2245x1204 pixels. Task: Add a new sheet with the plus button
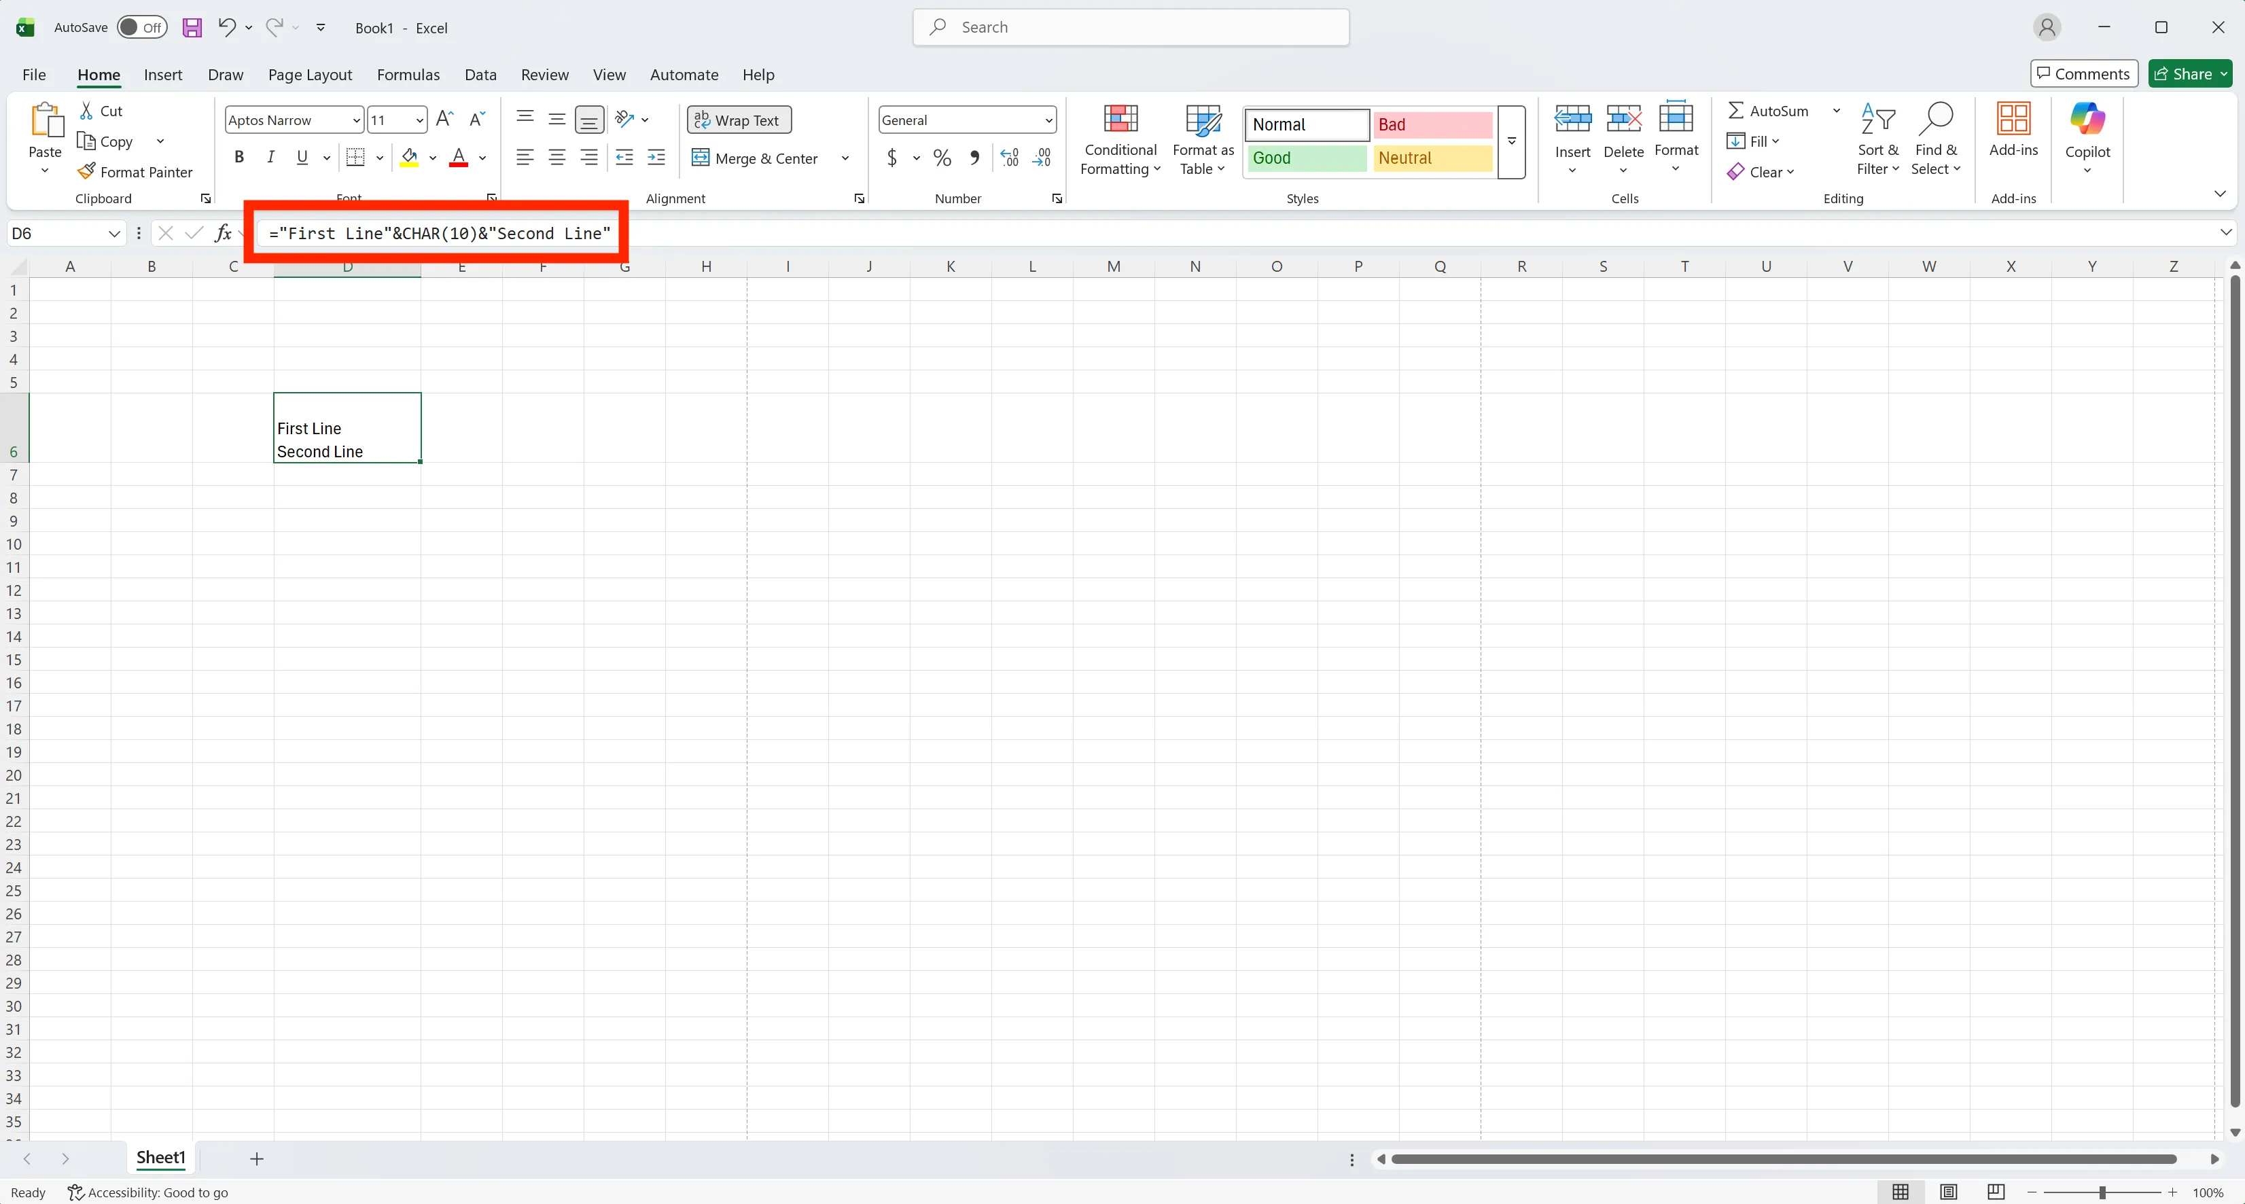[256, 1158]
